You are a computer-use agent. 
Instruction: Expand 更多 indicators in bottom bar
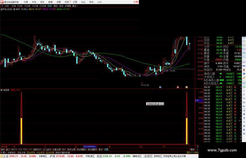click(x=101, y=150)
